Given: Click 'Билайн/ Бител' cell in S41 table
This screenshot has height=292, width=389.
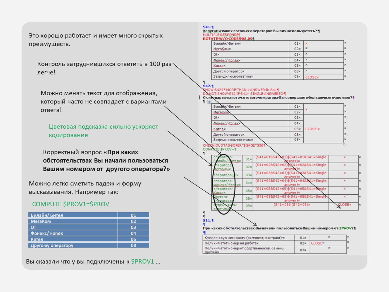Looking at the screenshot, I should click(250, 43).
